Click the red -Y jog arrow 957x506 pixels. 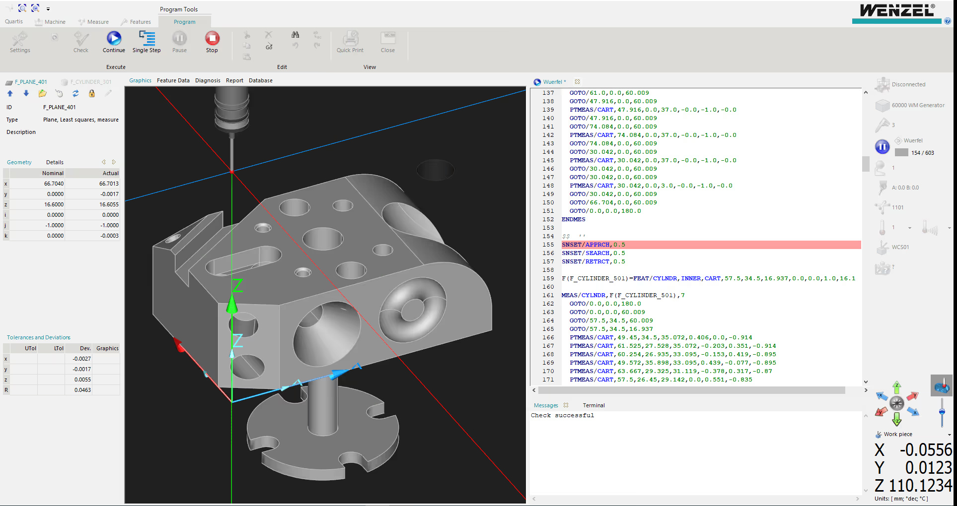(881, 411)
